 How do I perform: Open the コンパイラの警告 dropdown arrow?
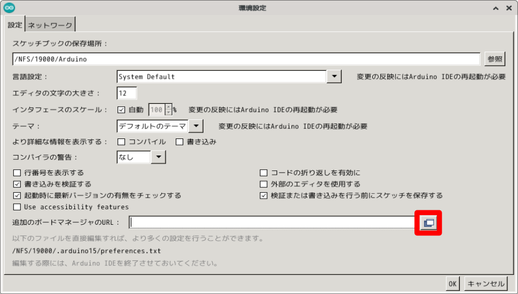pyautogui.click(x=158, y=157)
